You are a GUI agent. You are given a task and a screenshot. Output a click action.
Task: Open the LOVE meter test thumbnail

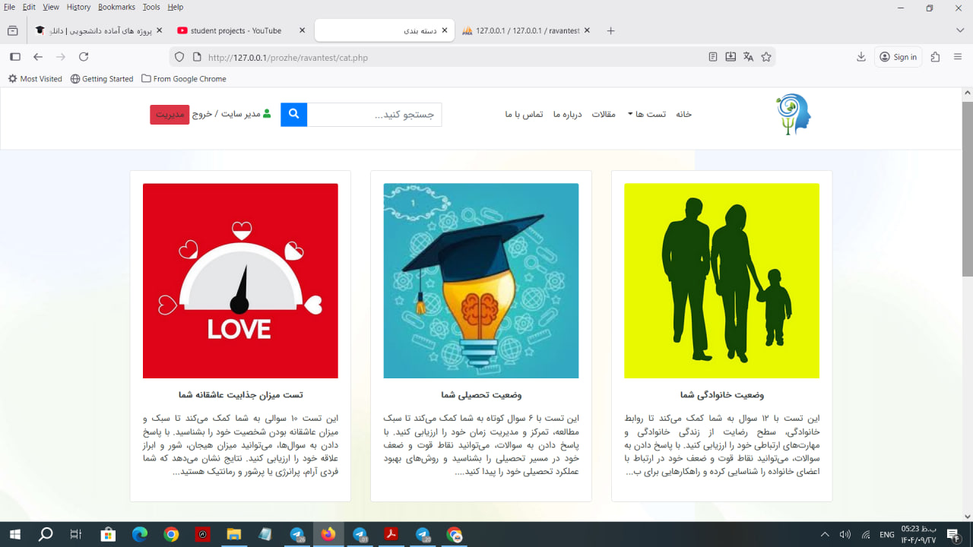(x=240, y=280)
